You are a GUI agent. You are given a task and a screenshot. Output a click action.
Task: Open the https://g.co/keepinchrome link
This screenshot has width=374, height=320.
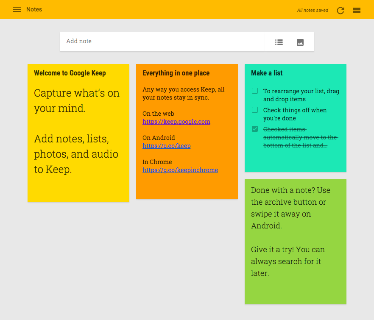pyautogui.click(x=180, y=170)
